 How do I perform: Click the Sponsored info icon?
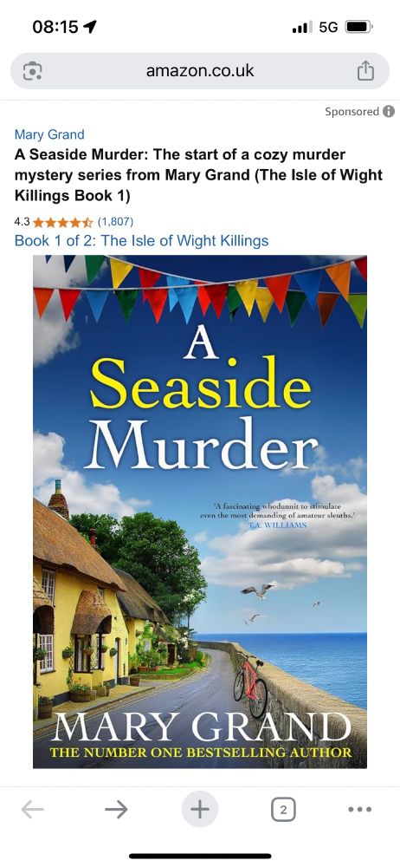pos(389,111)
